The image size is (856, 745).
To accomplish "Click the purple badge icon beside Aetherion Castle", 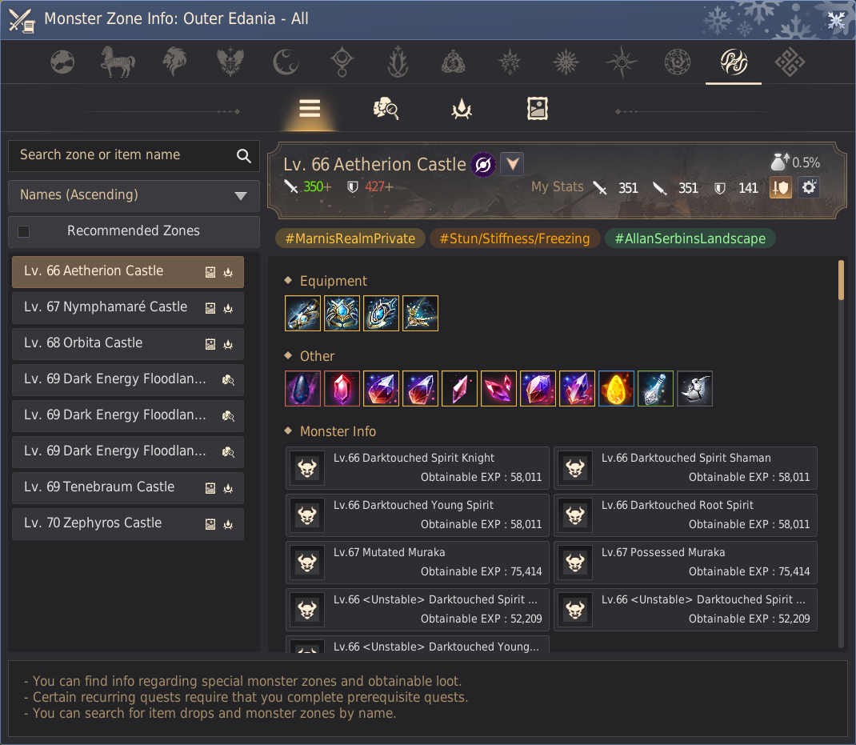I will point(483,164).
